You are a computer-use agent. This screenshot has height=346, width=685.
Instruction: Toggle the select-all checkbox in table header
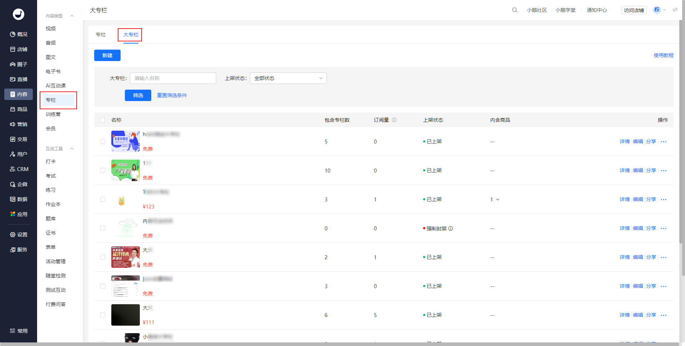[103, 120]
